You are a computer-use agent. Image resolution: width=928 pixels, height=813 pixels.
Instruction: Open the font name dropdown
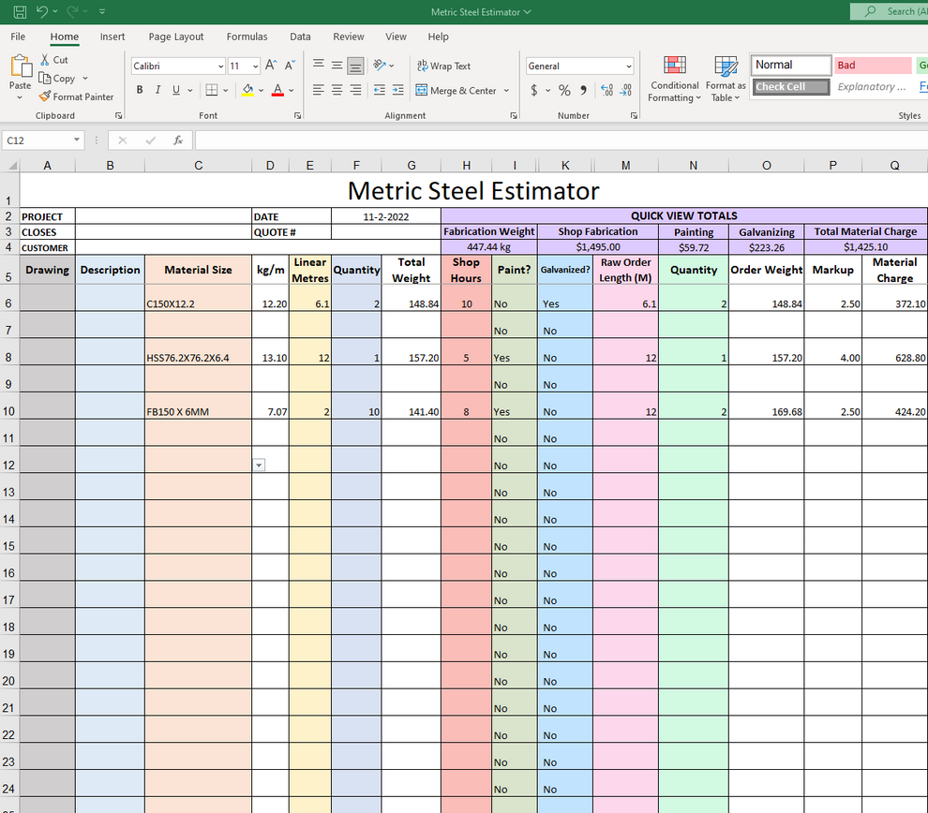218,66
